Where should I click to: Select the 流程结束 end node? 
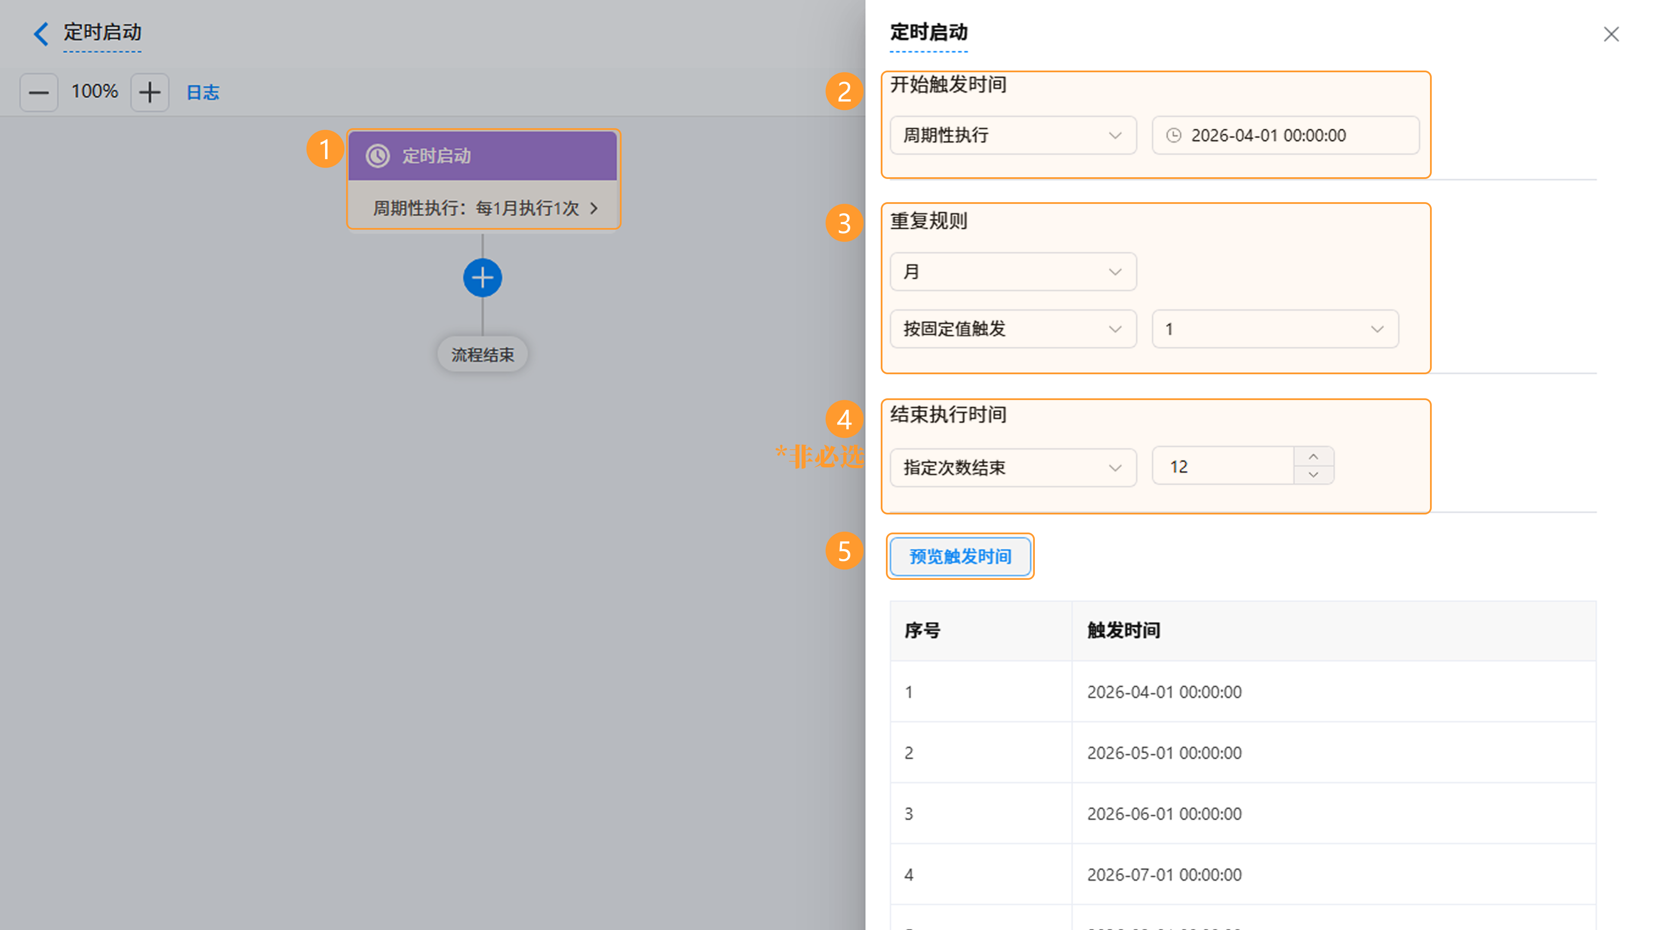point(483,355)
